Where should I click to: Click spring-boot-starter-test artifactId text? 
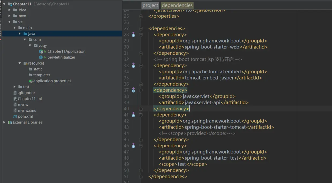pyautogui.click(x=212, y=158)
